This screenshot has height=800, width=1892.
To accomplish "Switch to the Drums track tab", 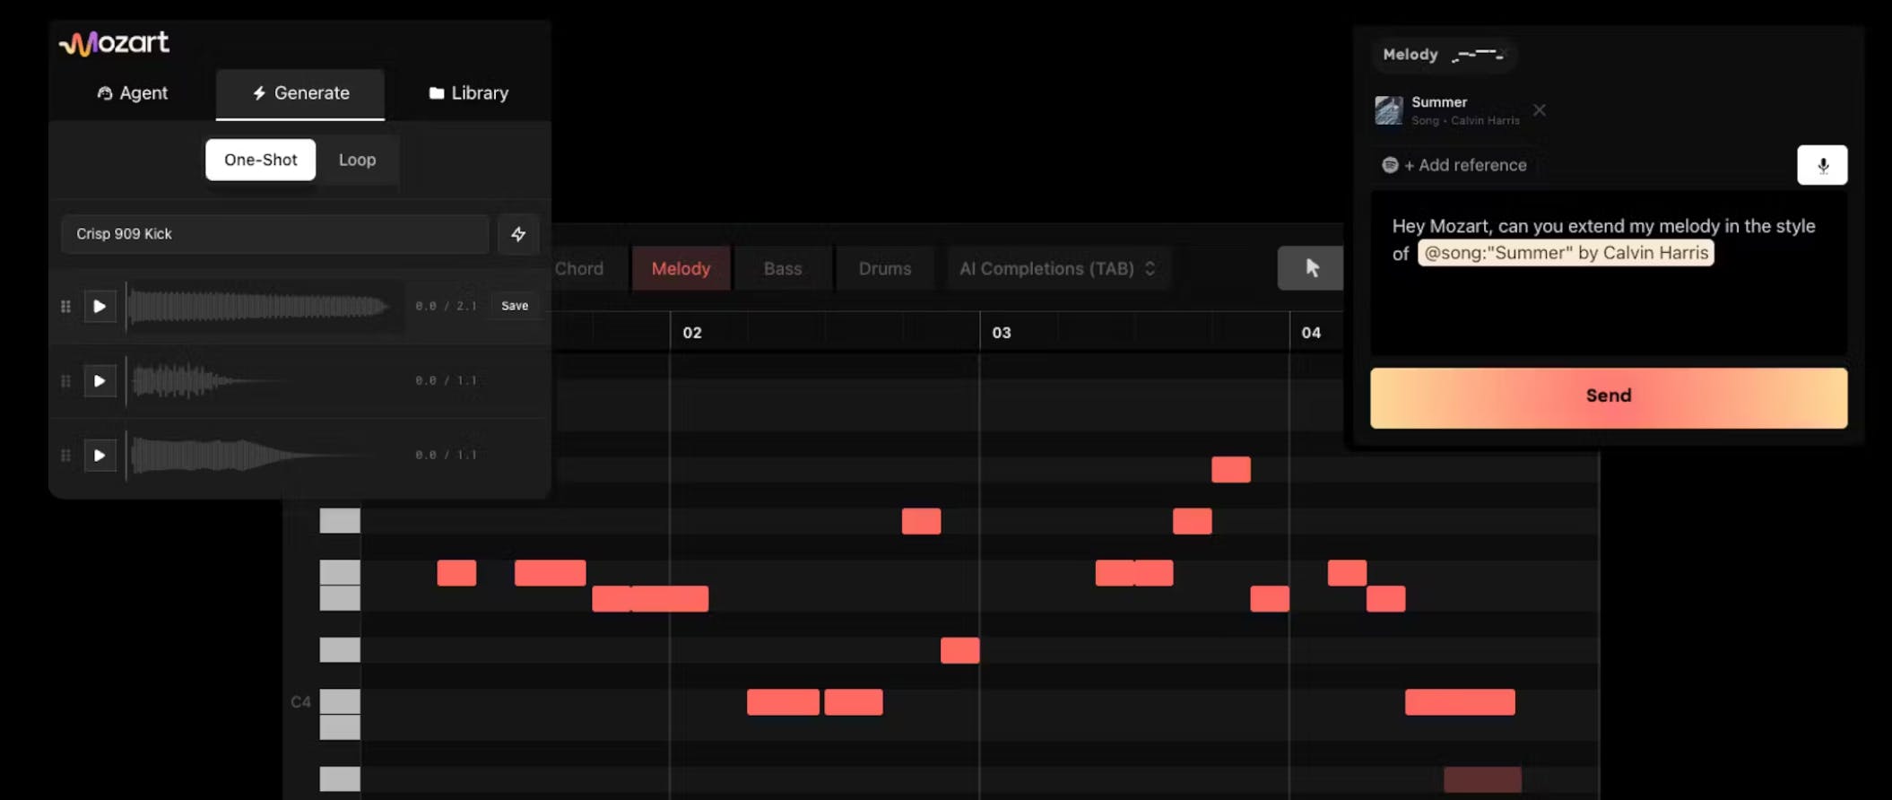I will (885, 268).
